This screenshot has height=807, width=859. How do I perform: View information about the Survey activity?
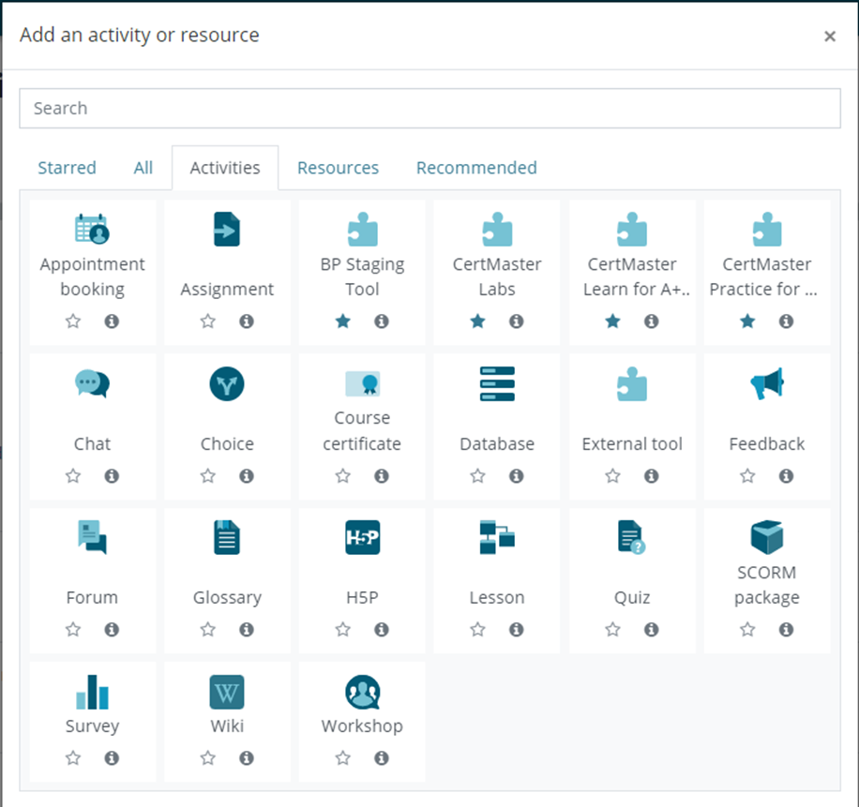point(112,757)
